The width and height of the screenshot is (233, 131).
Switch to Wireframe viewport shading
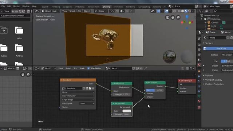pos(179,11)
